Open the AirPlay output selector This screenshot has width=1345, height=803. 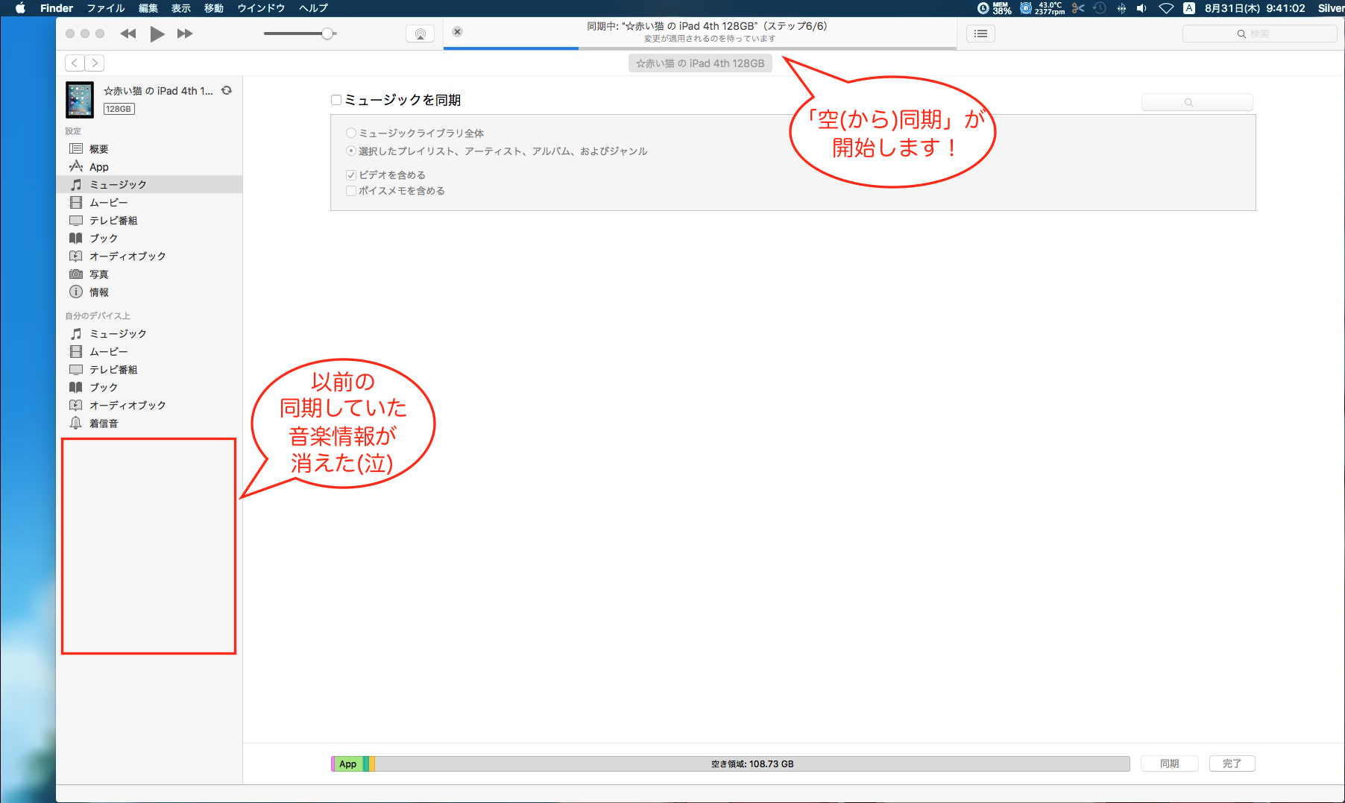tap(420, 34)
